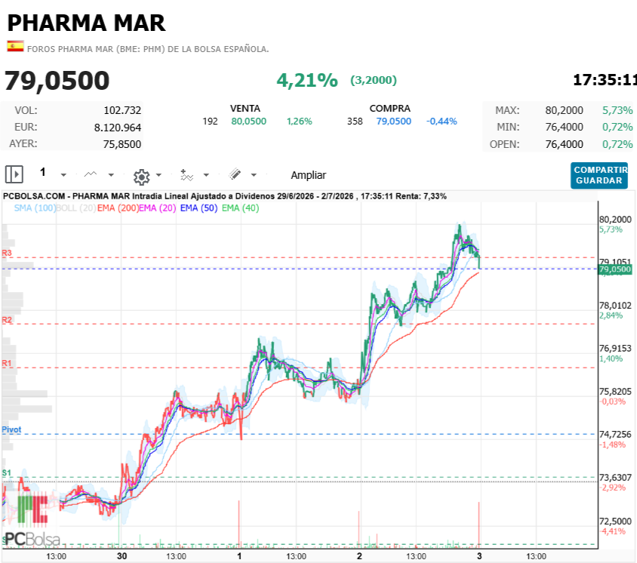The image size is (637, 563).
Task: Open the timeframe dropdown next to 1
Action: 63,175
